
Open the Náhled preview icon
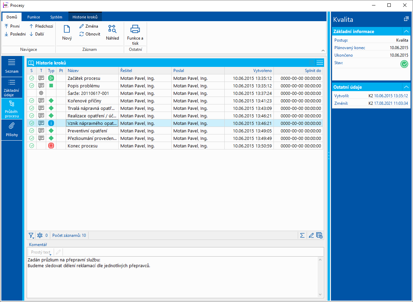112,29
